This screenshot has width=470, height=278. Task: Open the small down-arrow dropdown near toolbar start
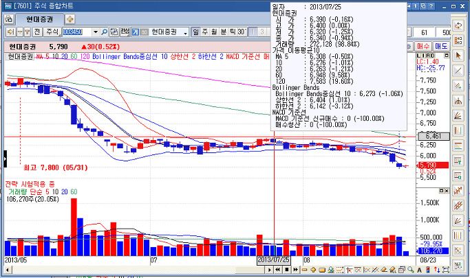(20, 32)
